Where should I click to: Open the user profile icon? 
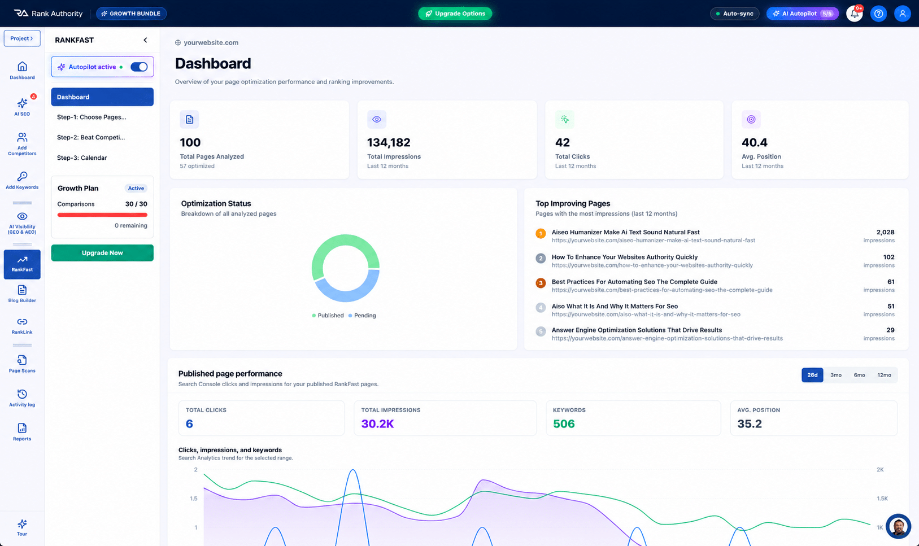pos(903,14)
